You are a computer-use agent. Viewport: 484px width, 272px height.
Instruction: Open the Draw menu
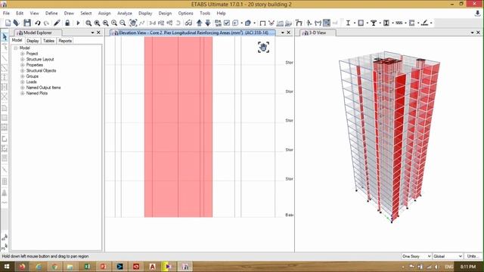coord(69,14)
